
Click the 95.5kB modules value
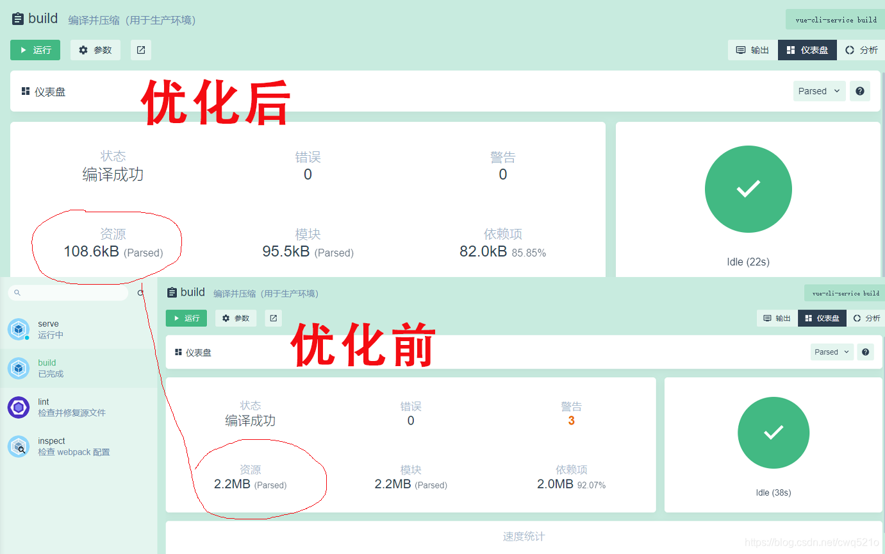coord(286,251)
